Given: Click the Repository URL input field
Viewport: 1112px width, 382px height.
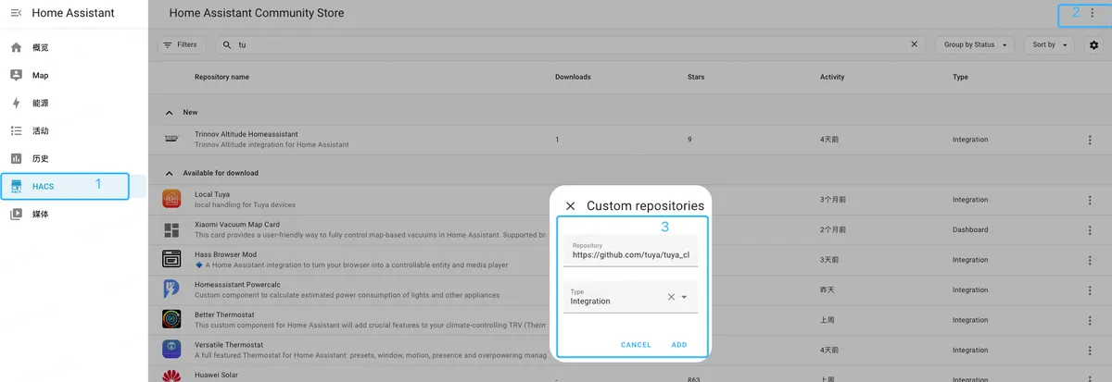Looking at the screenshot, I should (x=630, y=251).
